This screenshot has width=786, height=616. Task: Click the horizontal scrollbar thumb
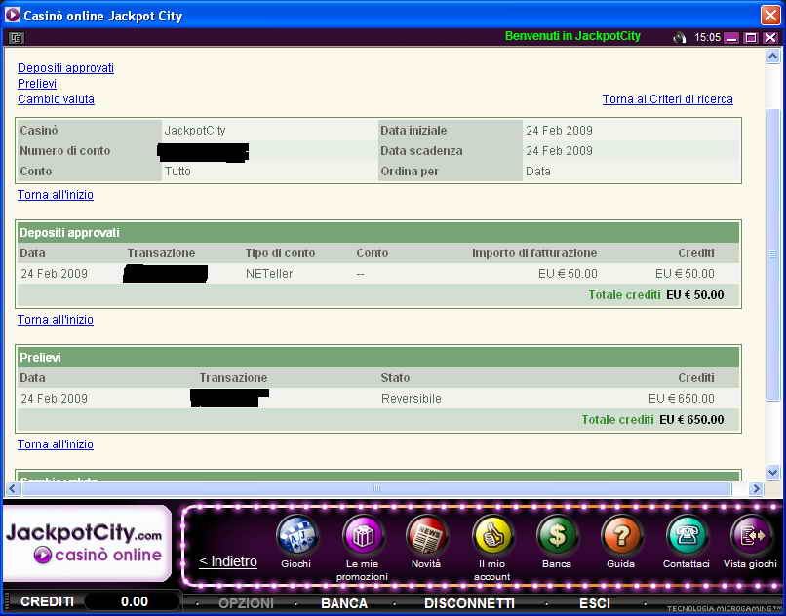pyautogui.click(x=376, y=488)
